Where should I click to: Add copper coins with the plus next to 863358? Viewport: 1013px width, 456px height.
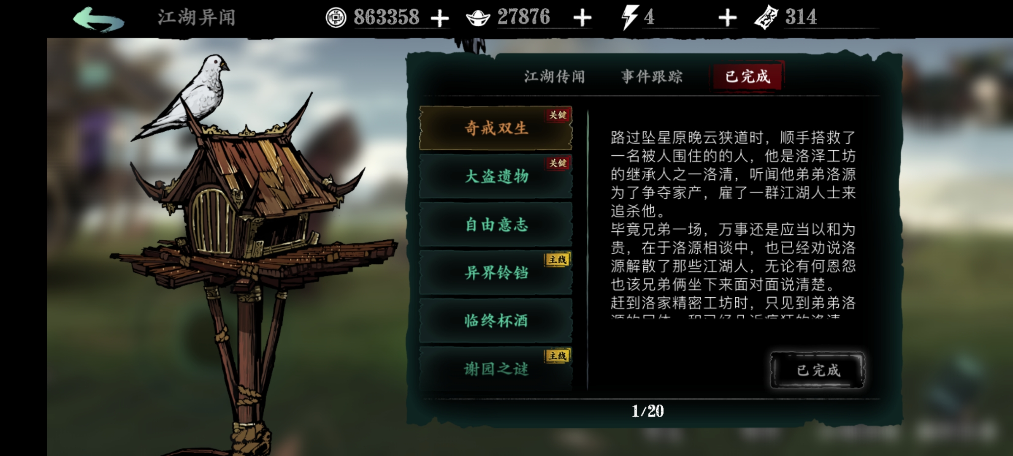tap(440, 19)
